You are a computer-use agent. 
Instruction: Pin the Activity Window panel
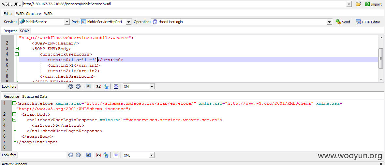tap(381, 163)
